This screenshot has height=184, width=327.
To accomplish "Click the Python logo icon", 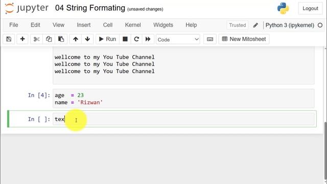I will click(x=283, y=8).
